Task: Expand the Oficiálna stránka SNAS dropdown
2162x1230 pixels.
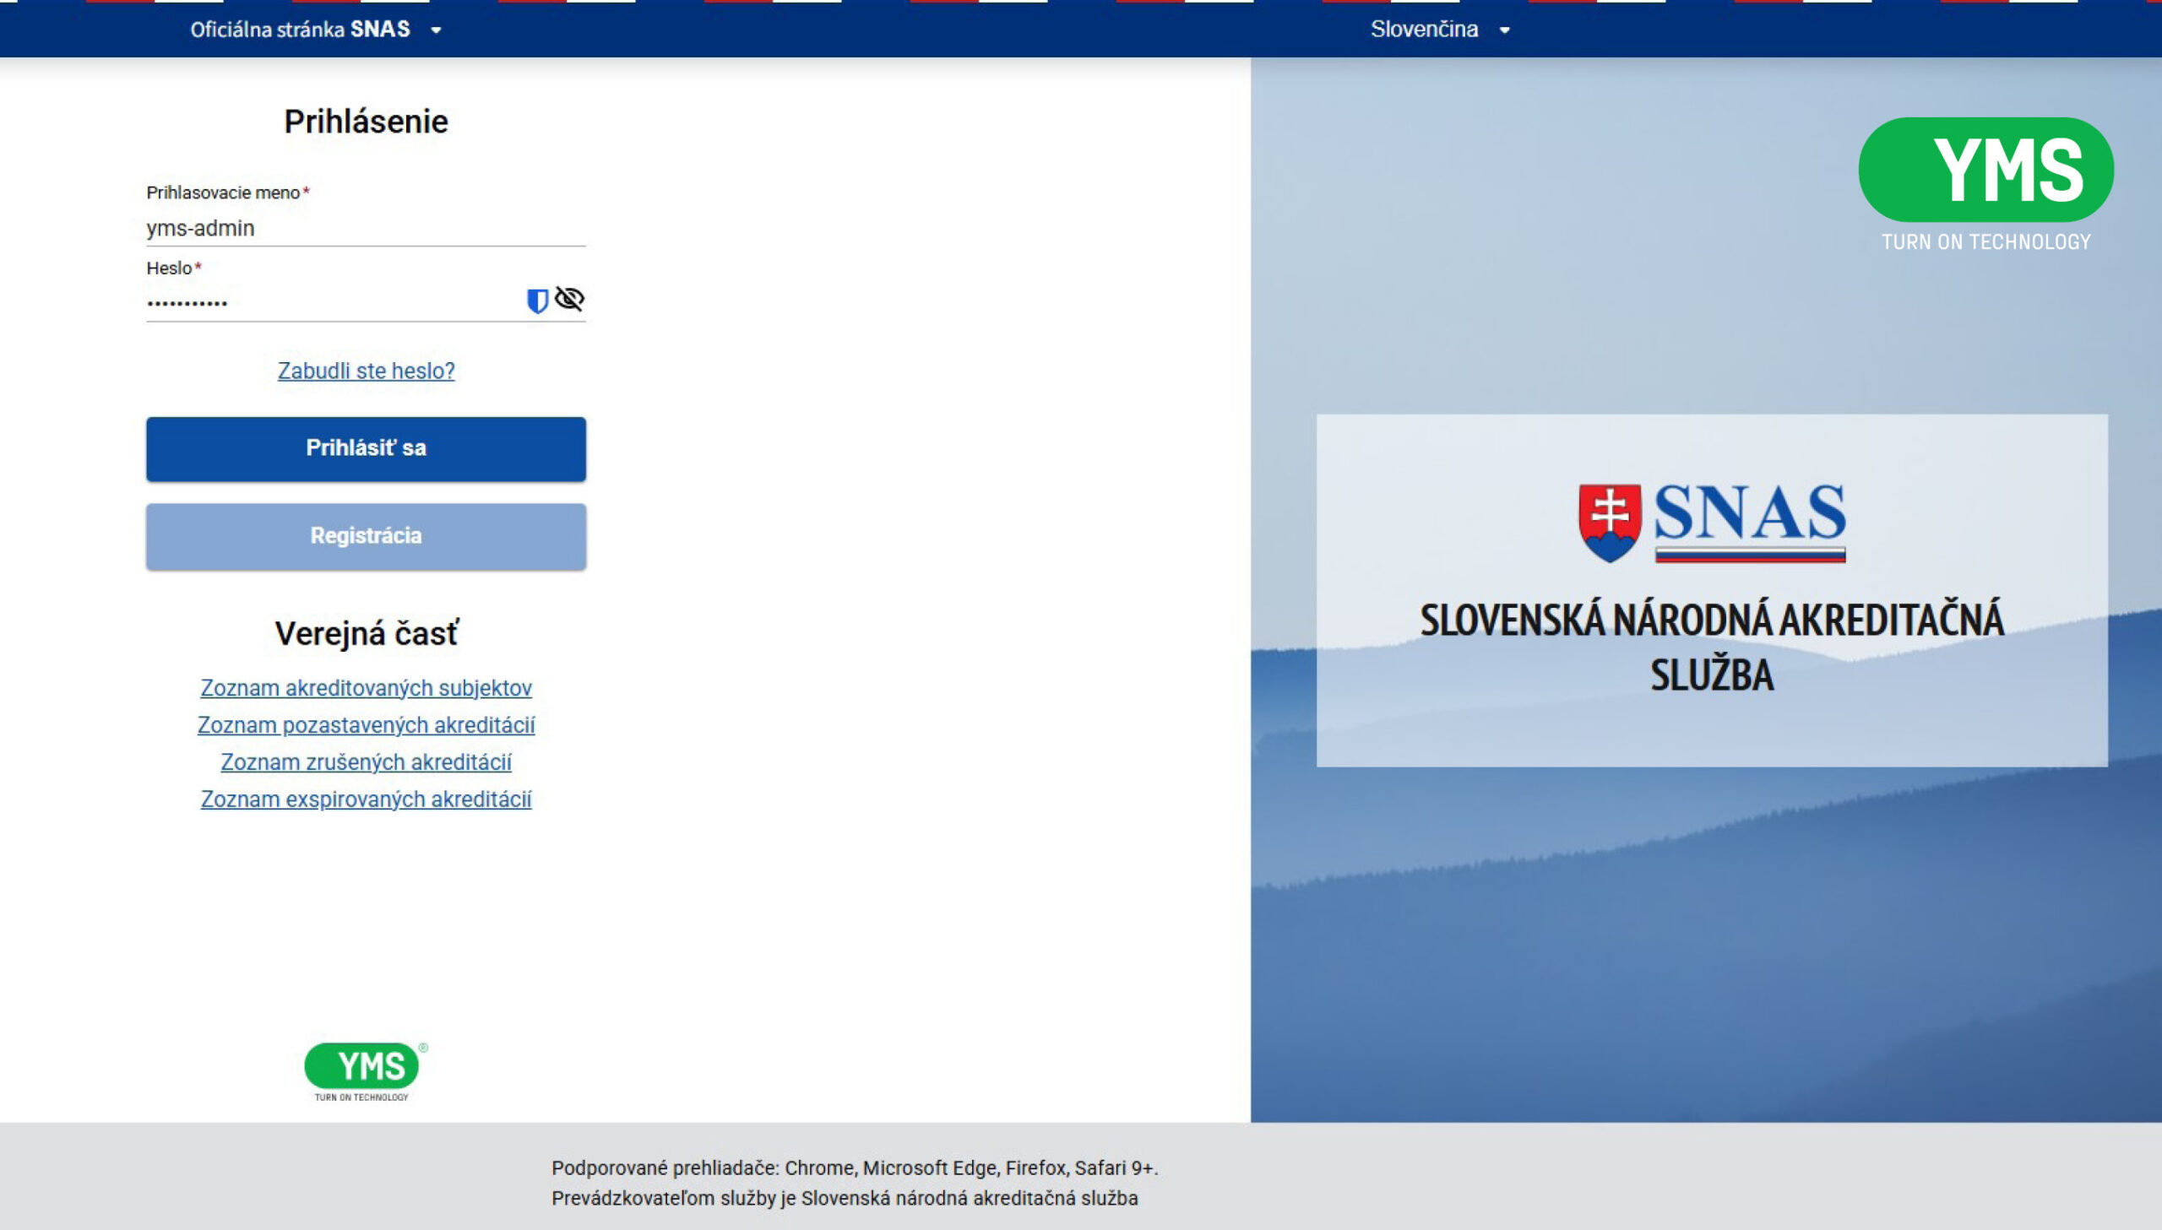Action: [300, 30]
